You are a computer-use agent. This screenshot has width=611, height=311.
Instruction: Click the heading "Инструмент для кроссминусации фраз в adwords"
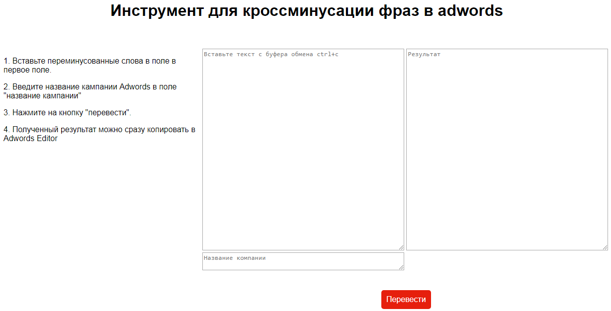307,10
